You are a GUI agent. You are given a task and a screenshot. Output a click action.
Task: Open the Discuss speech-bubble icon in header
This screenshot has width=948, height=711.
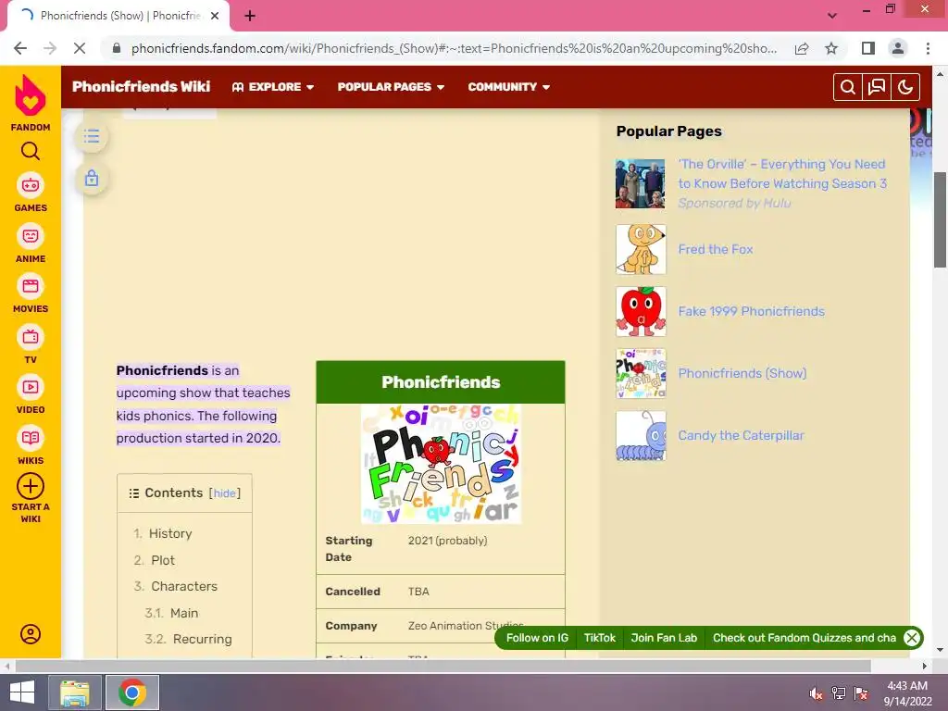pyautogui.click(x=877, y=87)
